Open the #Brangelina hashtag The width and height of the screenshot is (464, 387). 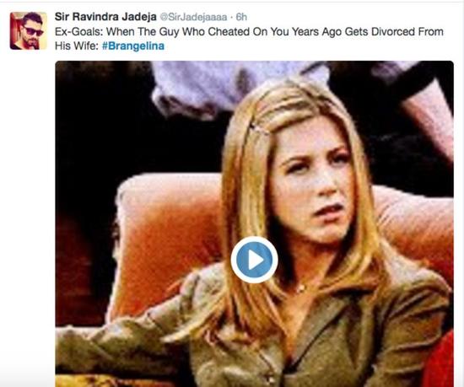pos(133,46)
